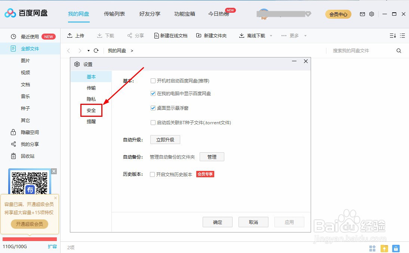Open 隐藏空间 hidden space in sidebar

[30, 132]
